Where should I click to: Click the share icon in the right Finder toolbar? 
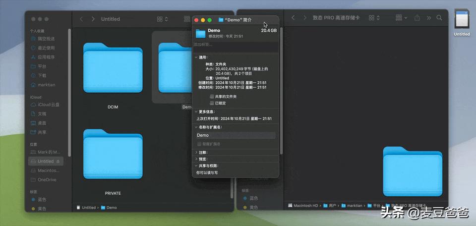pyautogui.click(x=417, y=18)
